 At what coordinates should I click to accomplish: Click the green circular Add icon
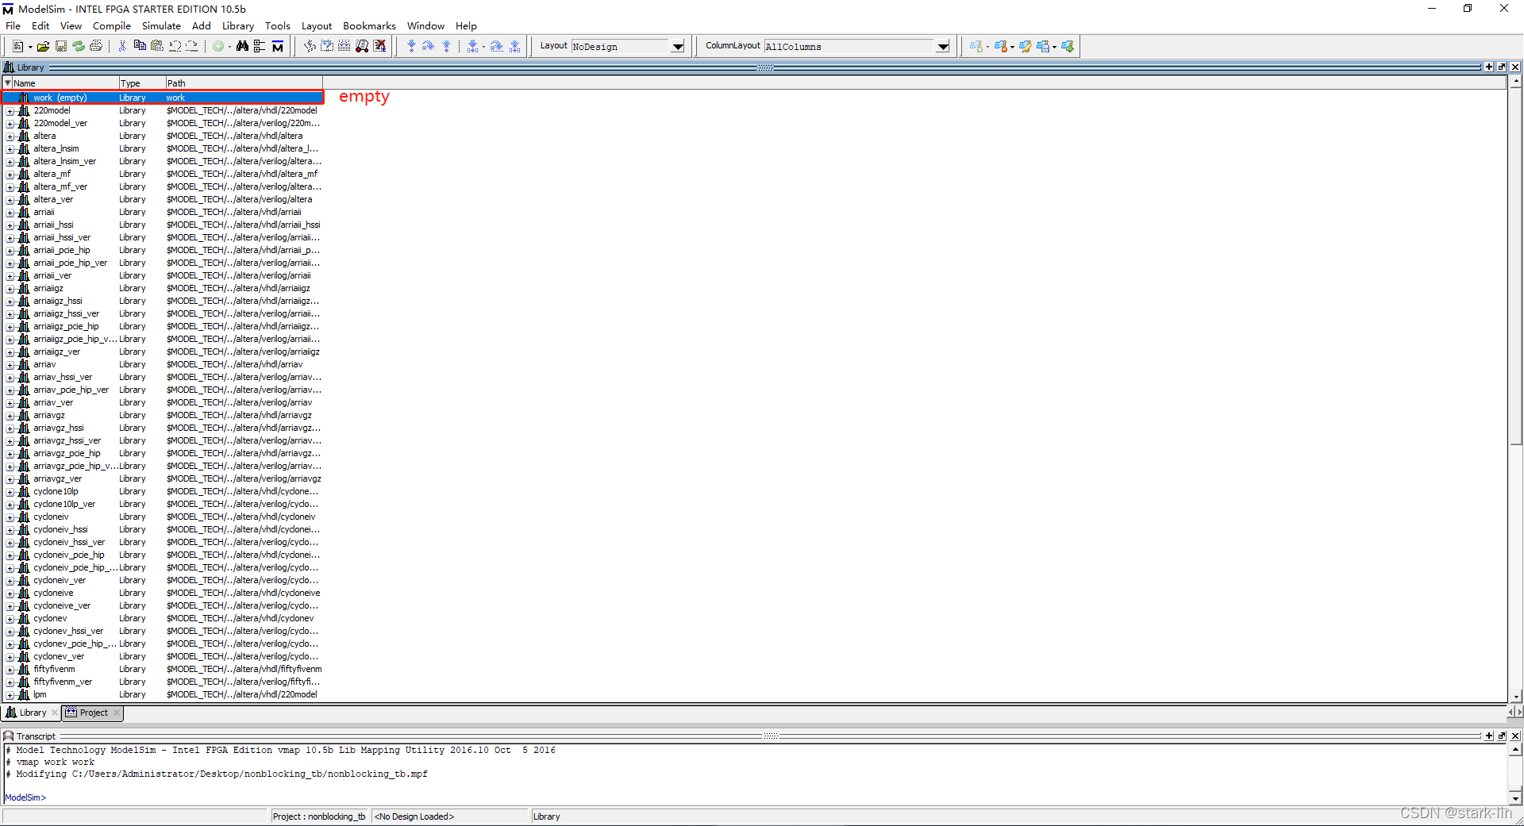pyautogui.click(x=218, y=47)
